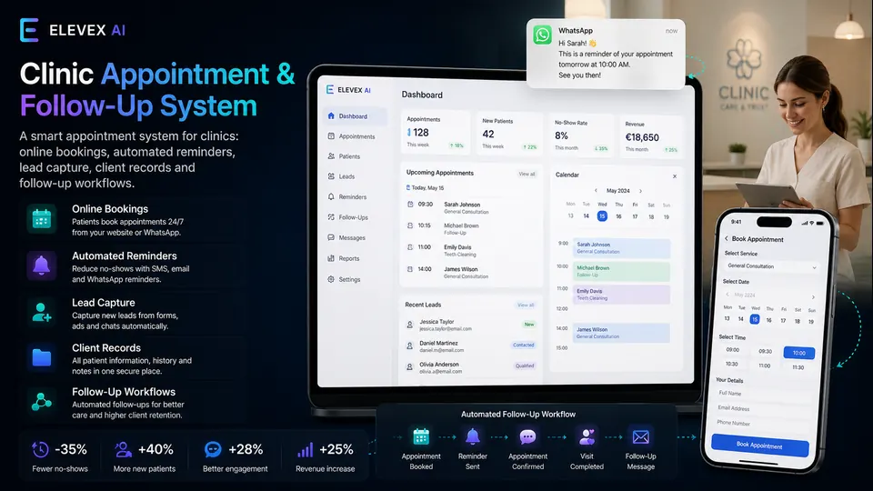Click View all for Recent Leads
The image size is (873, 491).
pos(526,306)
